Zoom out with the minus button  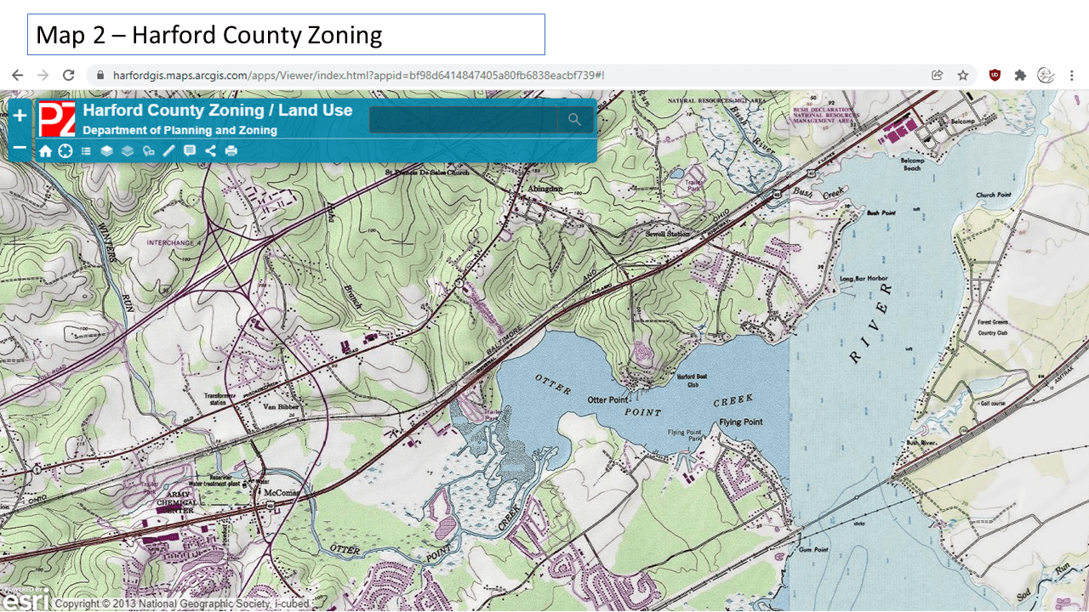(x=19, y=147)
